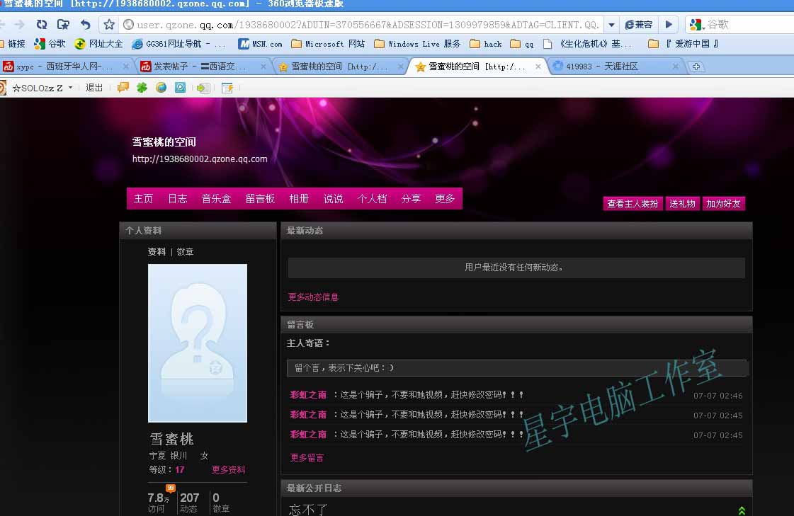The image size is (794, 516).
Task: Click the favorite star icon beside address bar
Action: coord(108,25)
